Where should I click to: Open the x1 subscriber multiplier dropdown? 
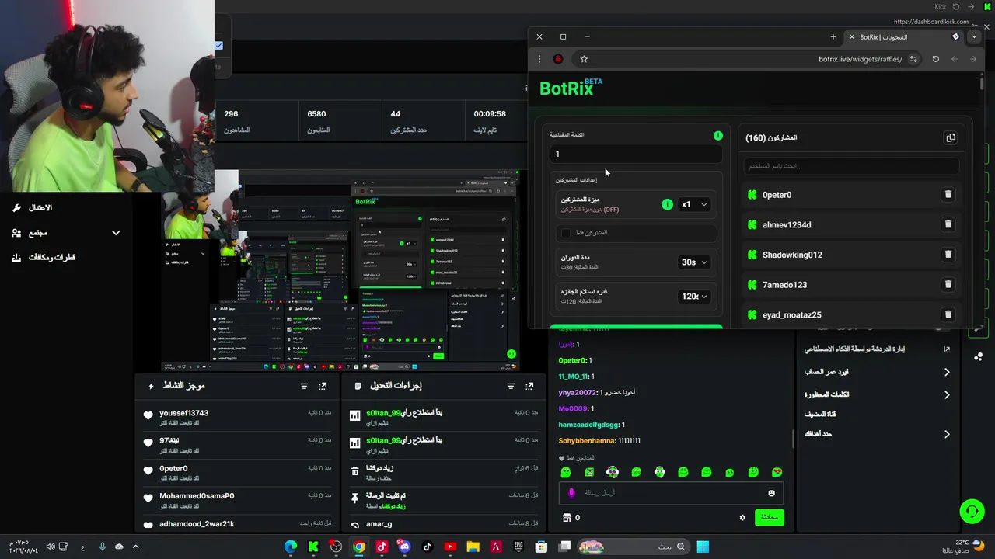coord(693,204)
